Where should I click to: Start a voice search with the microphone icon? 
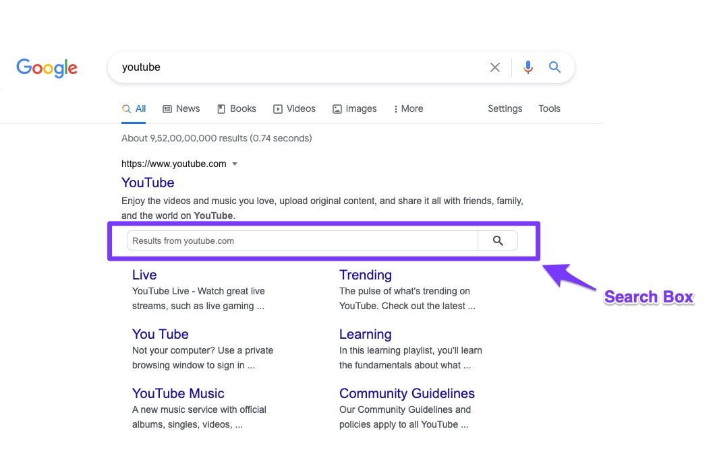point(527,67)
